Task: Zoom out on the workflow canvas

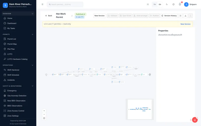Action: pyautogui.click(x=44, y=114)
